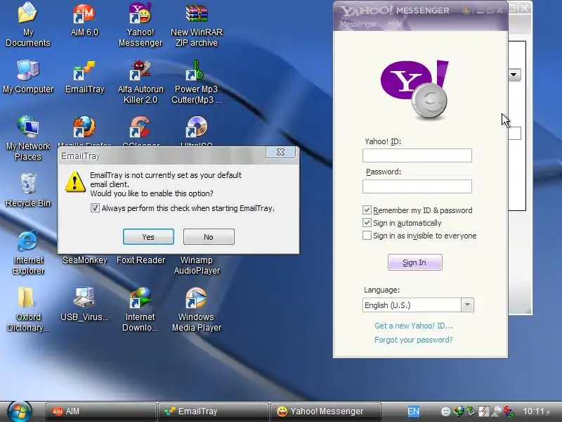
Task: Open the Messenger menu
Action: 358,24
